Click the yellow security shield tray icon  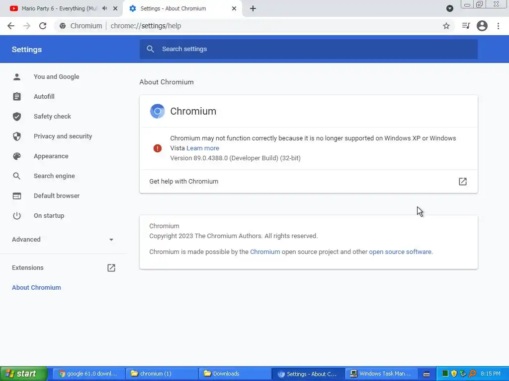tap(454, 374)
